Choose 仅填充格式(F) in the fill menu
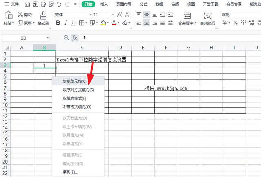 (x=78, y=98)
